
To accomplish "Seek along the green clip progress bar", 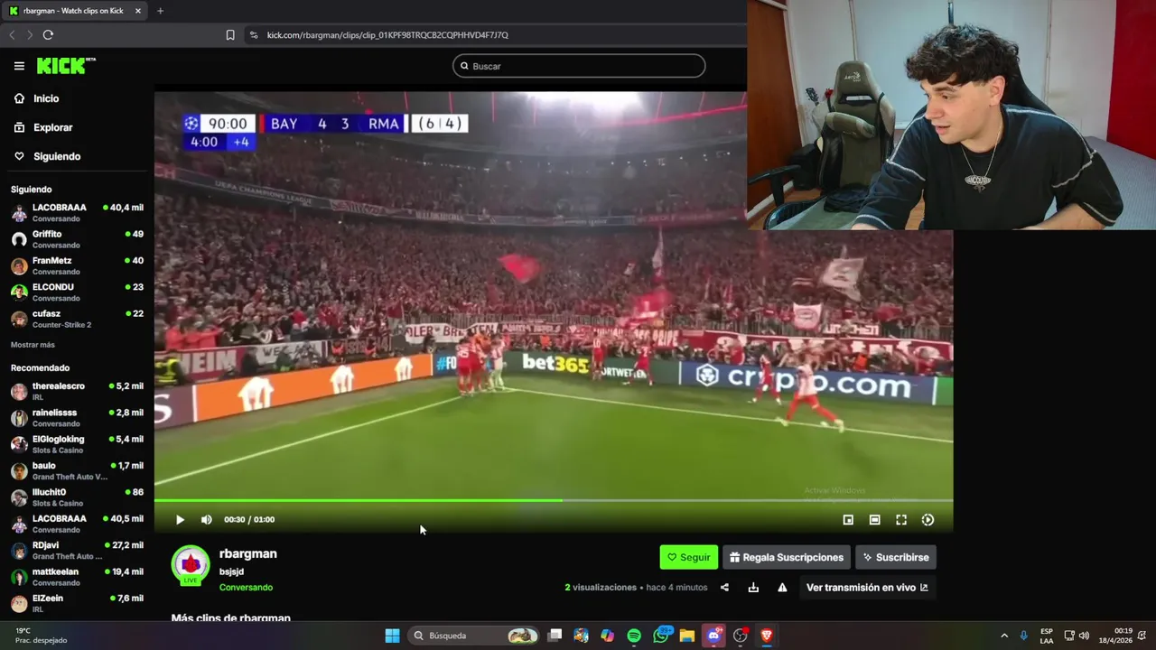I will pos(553,500).
